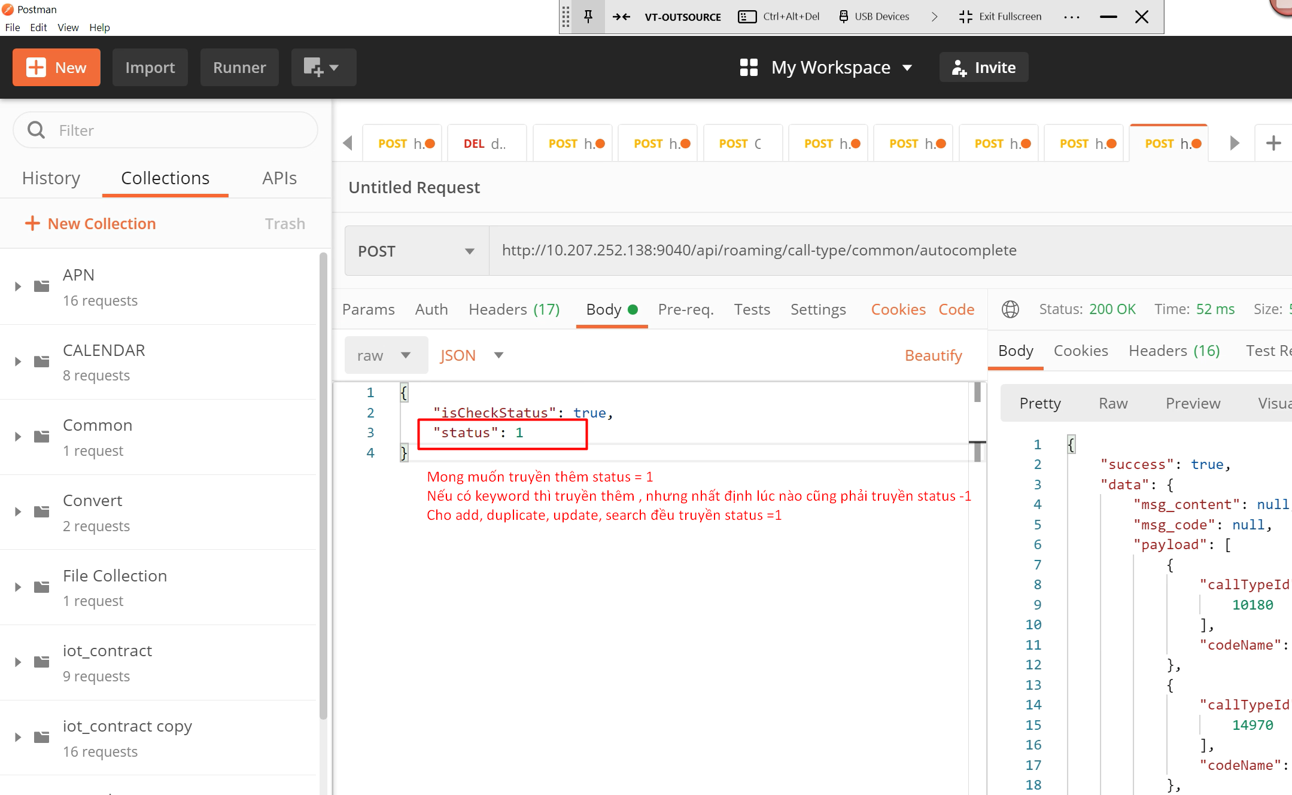Expand the CALENDAR collection folder

click(18, 362)
